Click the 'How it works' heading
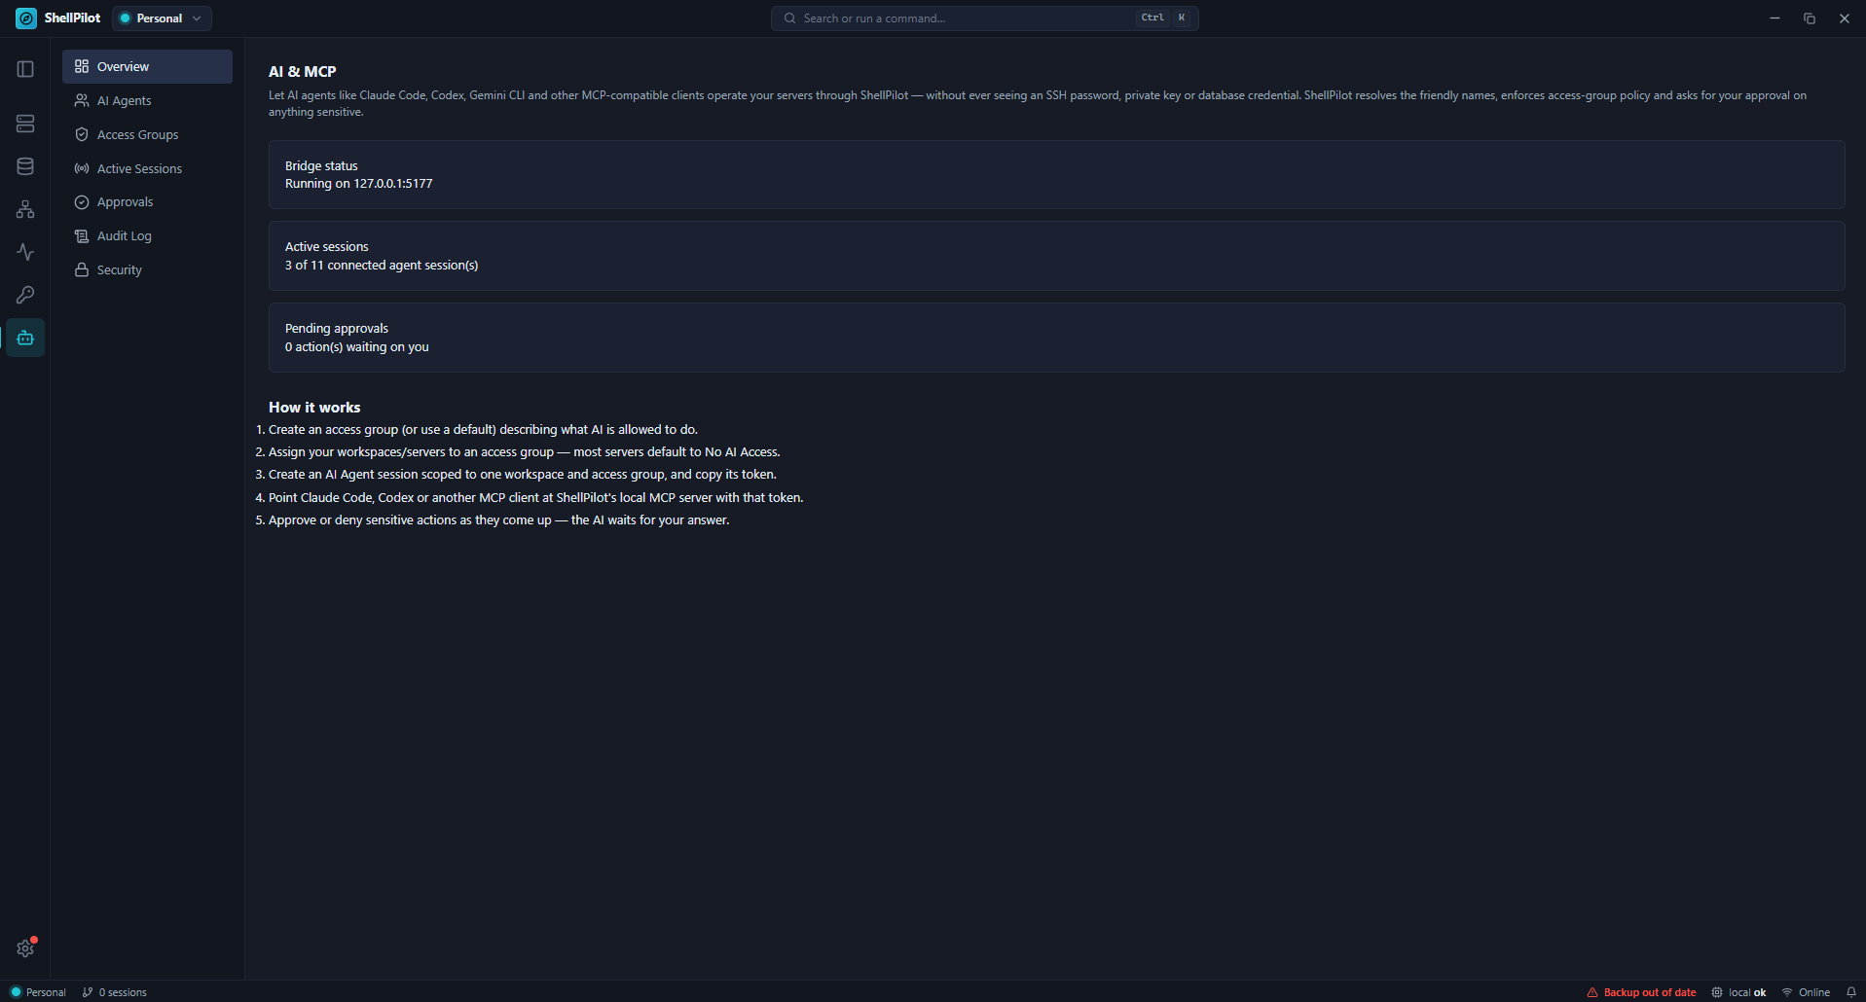Screen dimensions: 1866x1002 coord(314,408)
